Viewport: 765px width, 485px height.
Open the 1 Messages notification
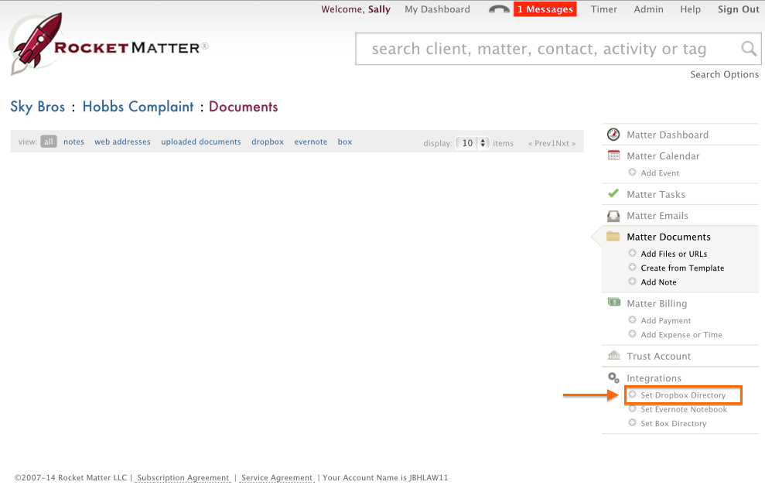545,9
